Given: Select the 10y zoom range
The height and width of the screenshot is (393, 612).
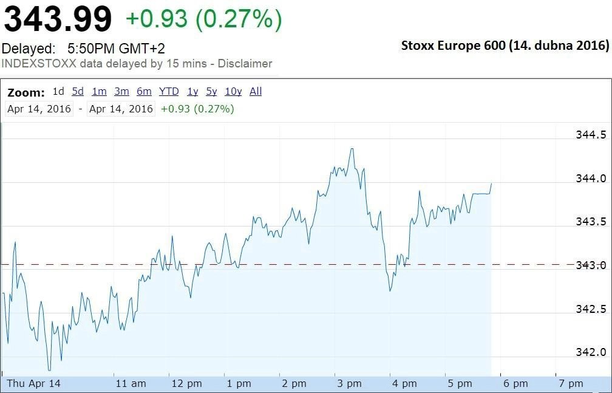Looking at the screenshot, I should 233,91.
